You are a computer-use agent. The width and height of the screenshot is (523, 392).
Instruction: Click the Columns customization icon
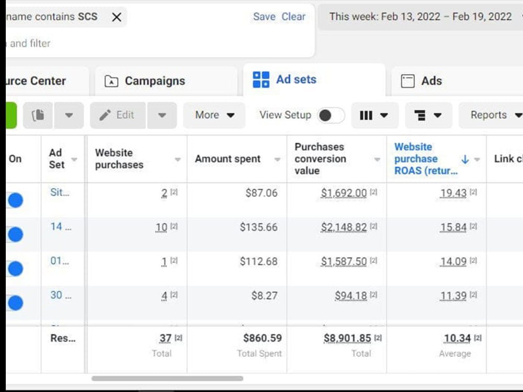(366, 115)
